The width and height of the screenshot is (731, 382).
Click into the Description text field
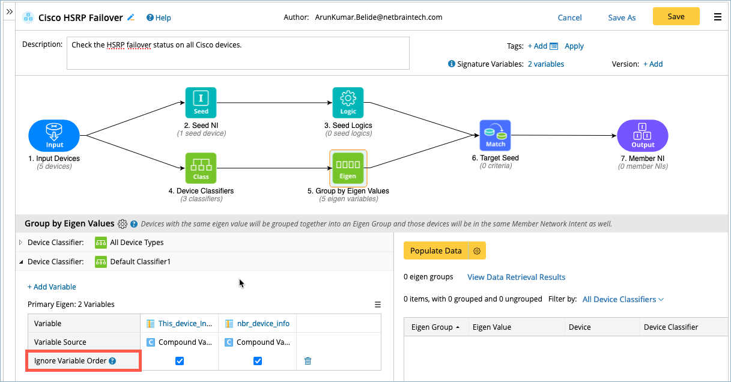[x=238, y=53]
